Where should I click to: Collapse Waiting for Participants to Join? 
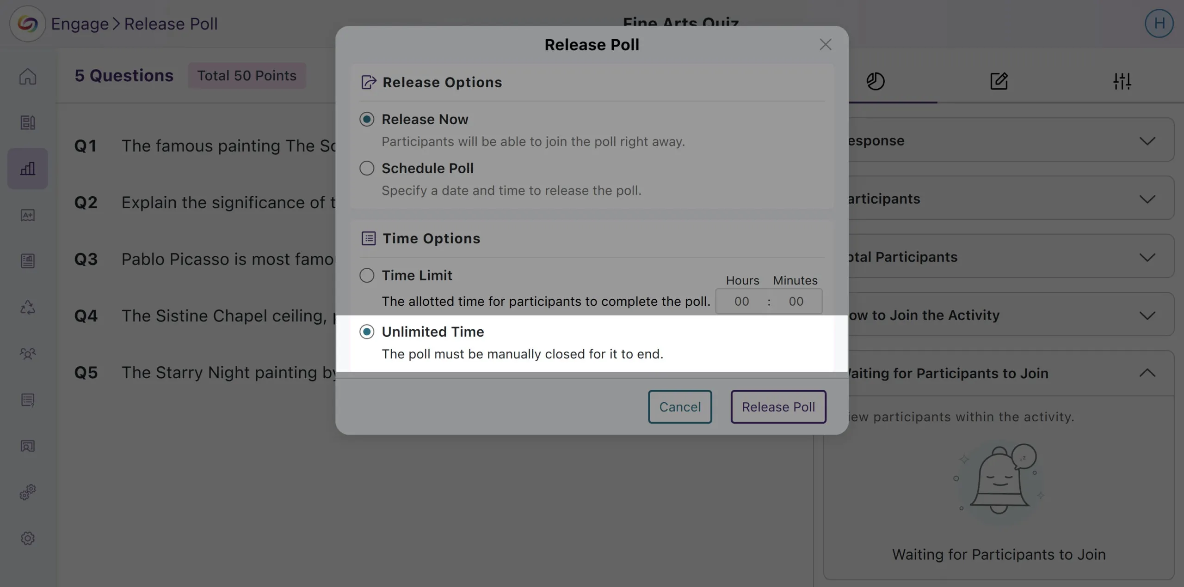click(1147, 373)
